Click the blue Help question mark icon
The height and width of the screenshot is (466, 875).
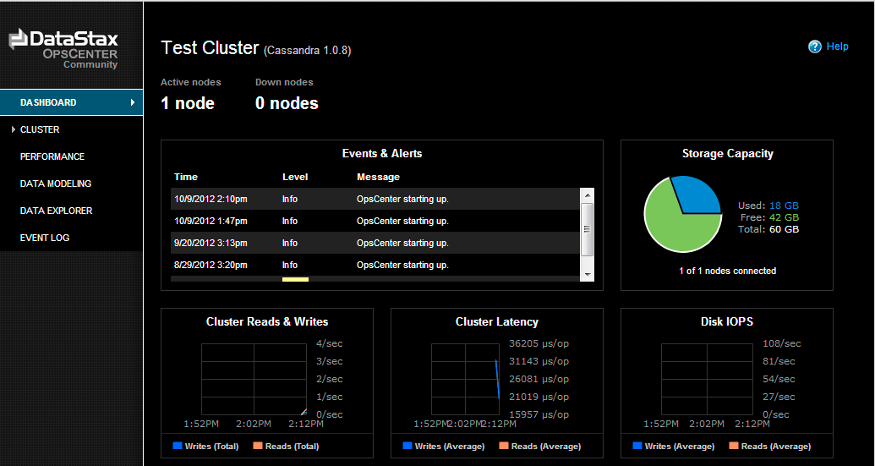point(815,47)
